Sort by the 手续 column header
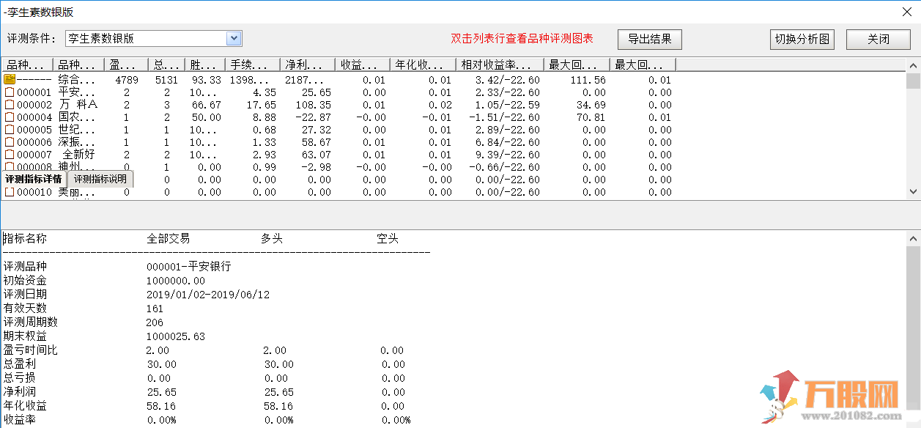Viewport: 921px width, 428px height. point(252,64)
